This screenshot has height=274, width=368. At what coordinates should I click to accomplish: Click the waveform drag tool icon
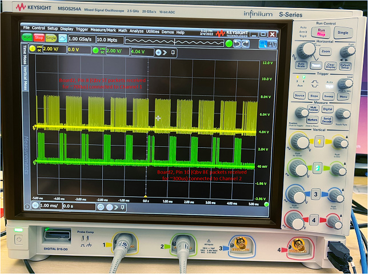pyautogui.click(x=272, y=45)
